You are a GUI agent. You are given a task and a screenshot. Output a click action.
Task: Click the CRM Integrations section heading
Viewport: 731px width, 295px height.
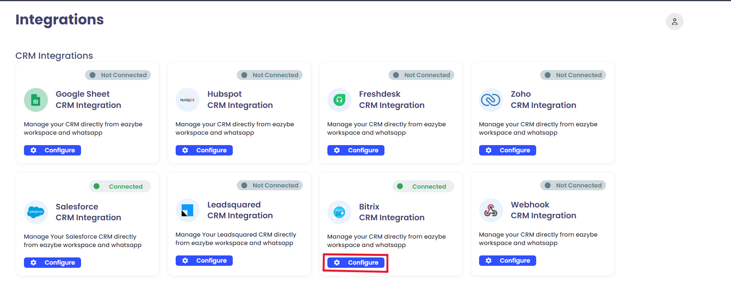point(54,56)
